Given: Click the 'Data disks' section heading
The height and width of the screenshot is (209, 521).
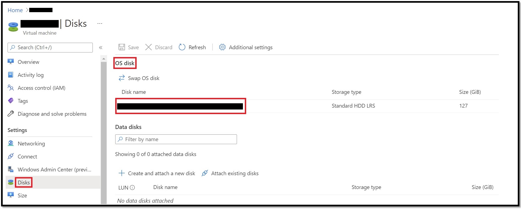Looking at the screenshot, I should pos(128,127).
